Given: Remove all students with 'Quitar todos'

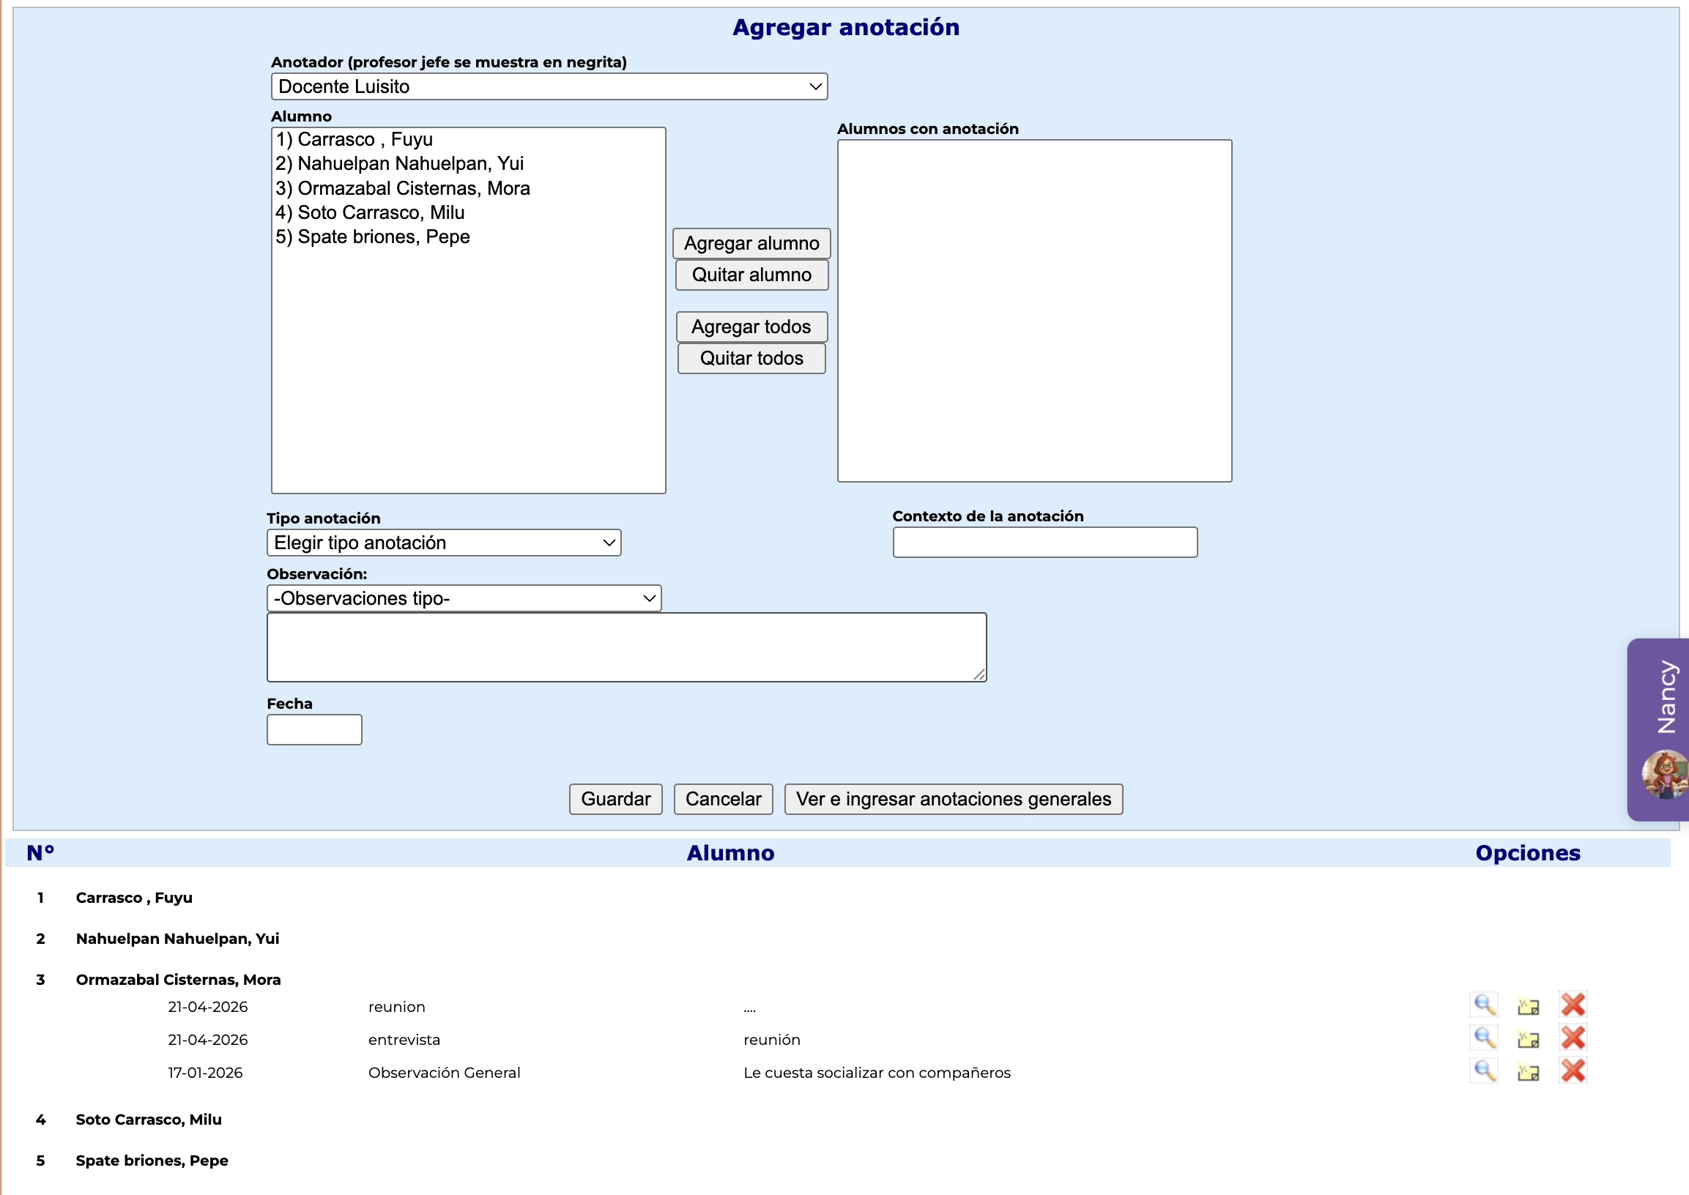Looking at the screenshot, I should point(751,359).
